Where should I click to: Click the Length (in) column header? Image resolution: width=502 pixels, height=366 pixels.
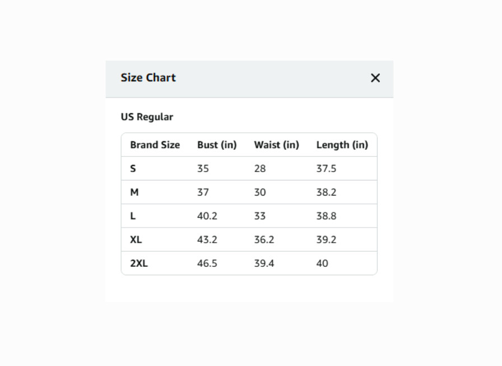pos(342,145)
